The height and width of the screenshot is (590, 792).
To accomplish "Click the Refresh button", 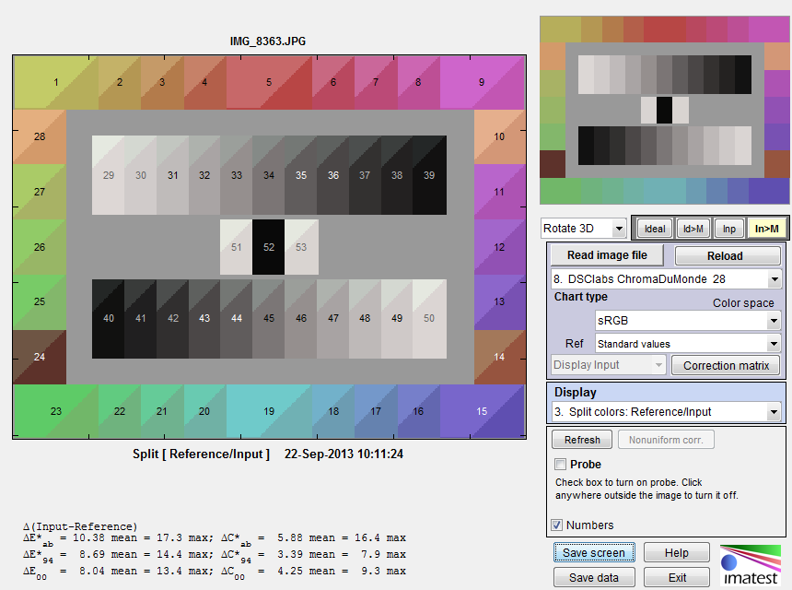I will point(582,440).
